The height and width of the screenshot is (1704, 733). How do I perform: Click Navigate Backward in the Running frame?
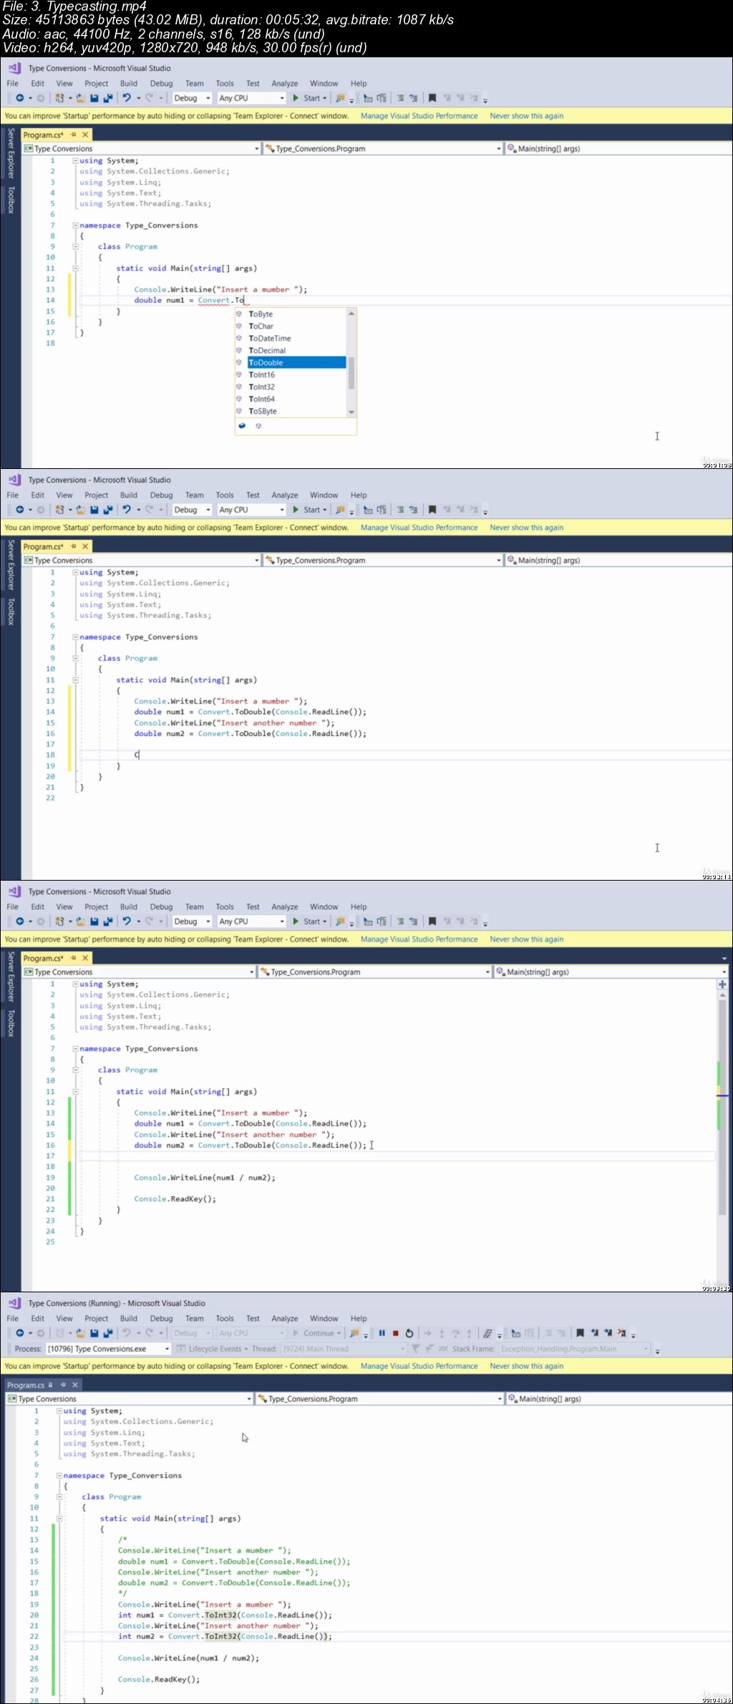point(20,1333)
